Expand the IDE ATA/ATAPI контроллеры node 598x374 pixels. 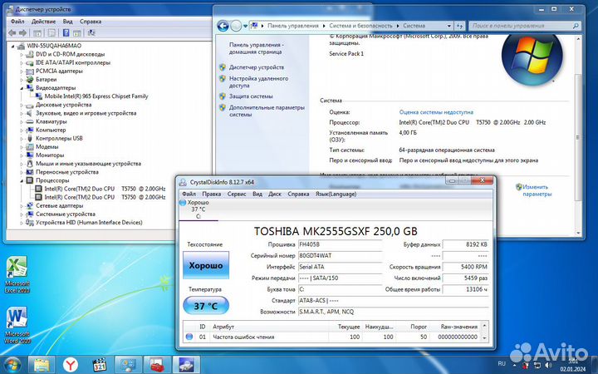(22, 63)
